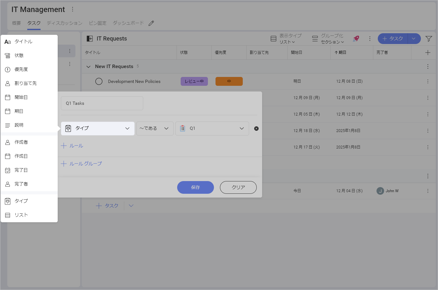Screen dimensions: 438x290
Task: Click the 保存 button
Action: [196, 187]
